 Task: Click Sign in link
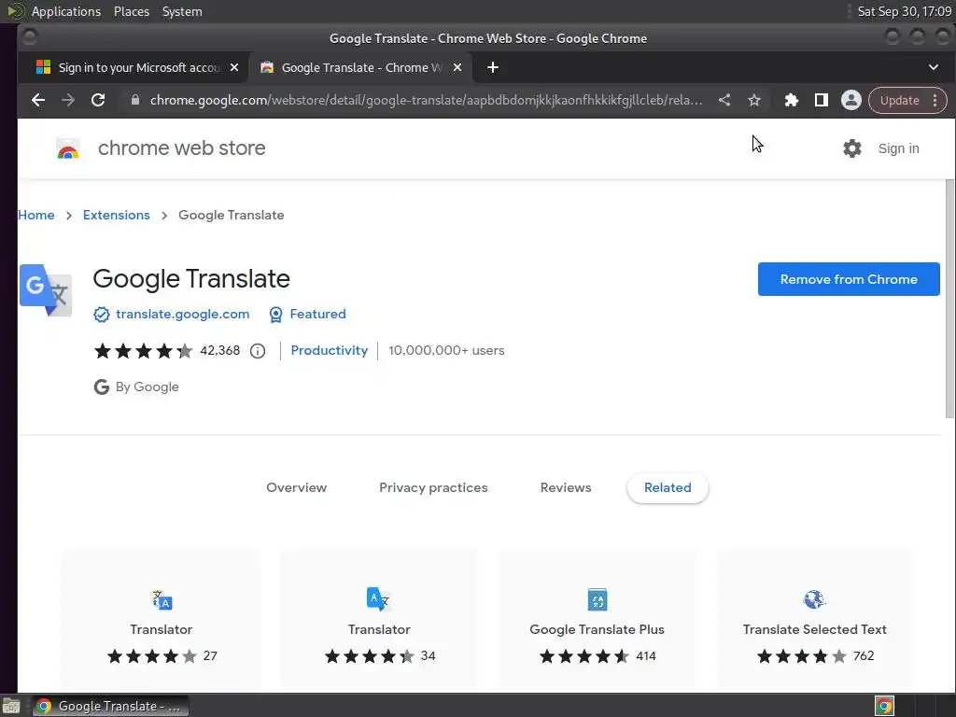(x=898, y=148)
